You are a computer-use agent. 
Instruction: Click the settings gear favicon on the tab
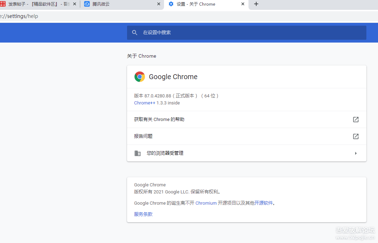(x=171, y=4)
